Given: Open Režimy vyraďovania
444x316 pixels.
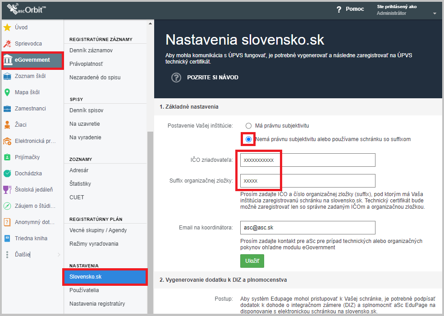Looking at the screenshot, I should coord(94,244).
